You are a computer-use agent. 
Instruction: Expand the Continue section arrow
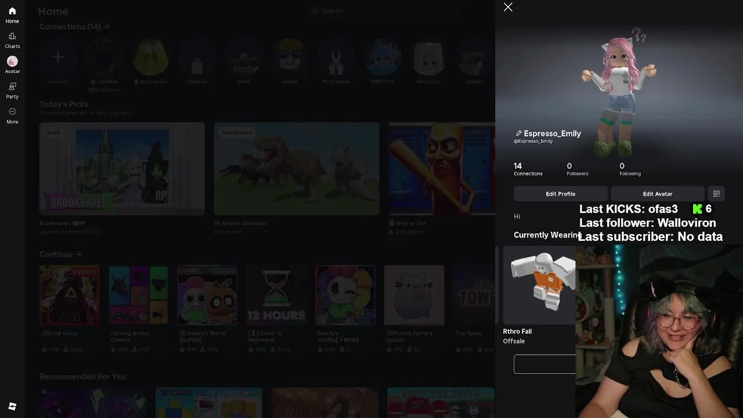[78, 254]
